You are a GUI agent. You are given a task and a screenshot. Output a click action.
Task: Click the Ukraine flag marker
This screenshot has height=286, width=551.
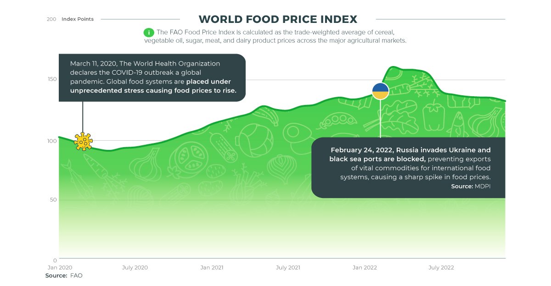pyautogui.click(x=380, y=91)
